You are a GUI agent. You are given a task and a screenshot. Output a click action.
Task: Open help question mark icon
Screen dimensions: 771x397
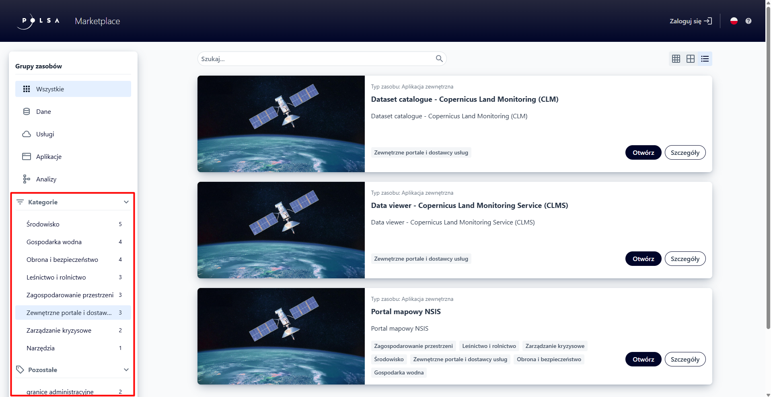point(748,21)
